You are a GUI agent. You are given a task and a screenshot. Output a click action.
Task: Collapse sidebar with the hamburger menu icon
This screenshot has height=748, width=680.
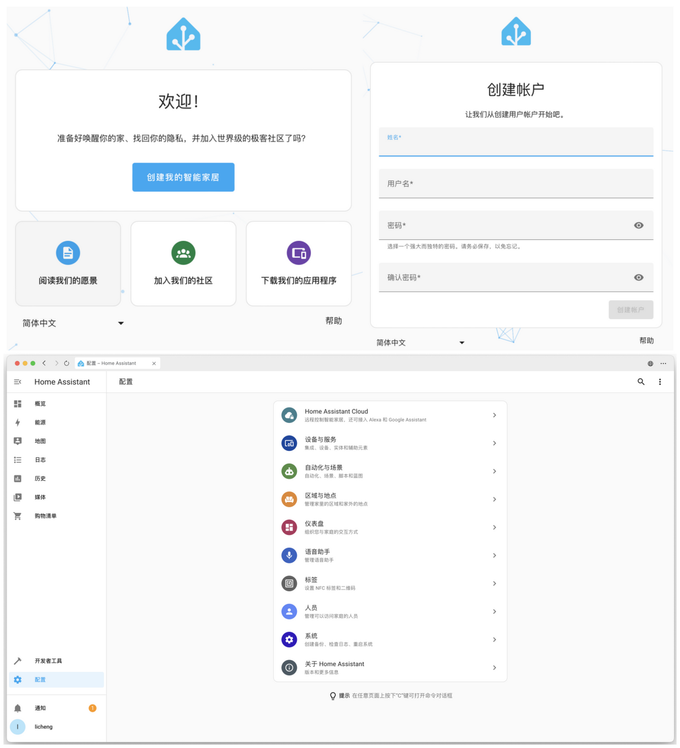tap(18, 382)
